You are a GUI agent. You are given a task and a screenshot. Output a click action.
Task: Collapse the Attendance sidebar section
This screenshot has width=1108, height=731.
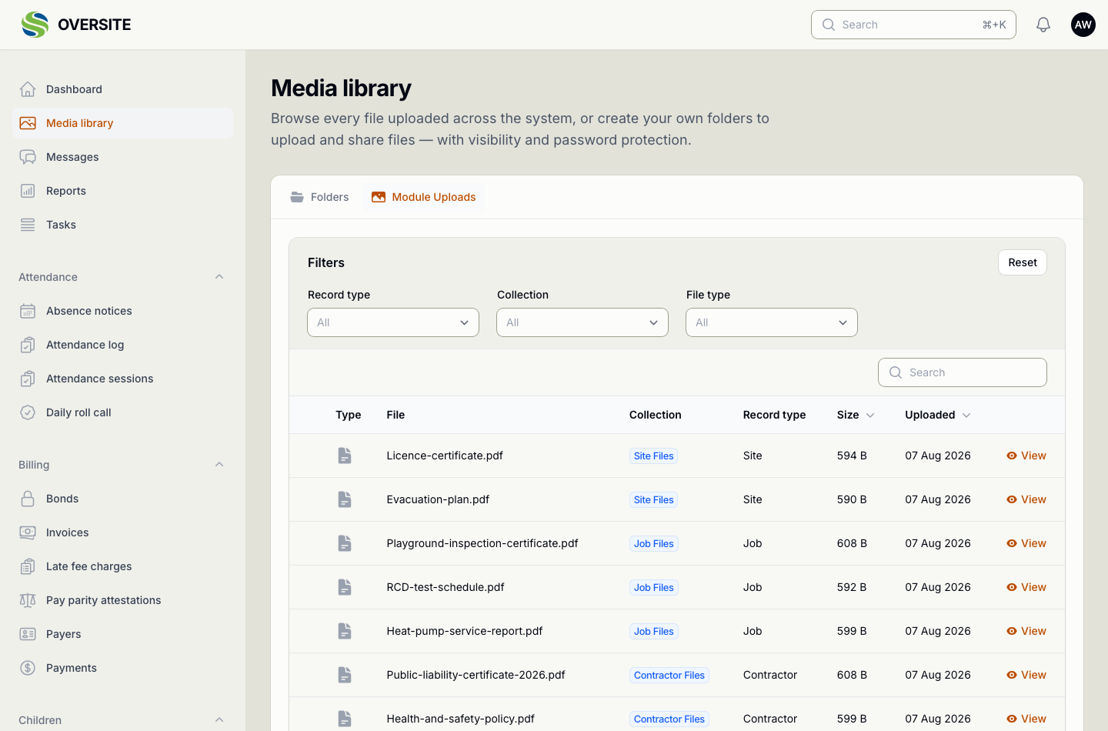[219, 277]
